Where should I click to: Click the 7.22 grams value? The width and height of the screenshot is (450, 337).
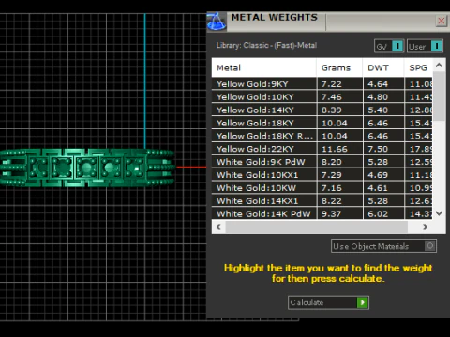[332, 84]
